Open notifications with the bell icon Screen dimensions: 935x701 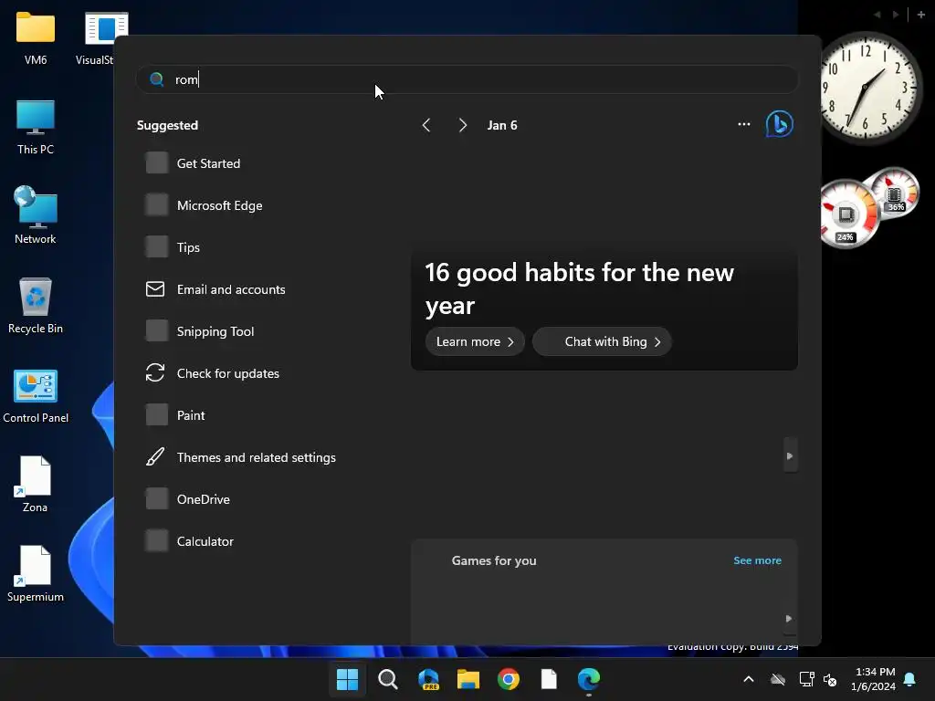click(909, 679)
